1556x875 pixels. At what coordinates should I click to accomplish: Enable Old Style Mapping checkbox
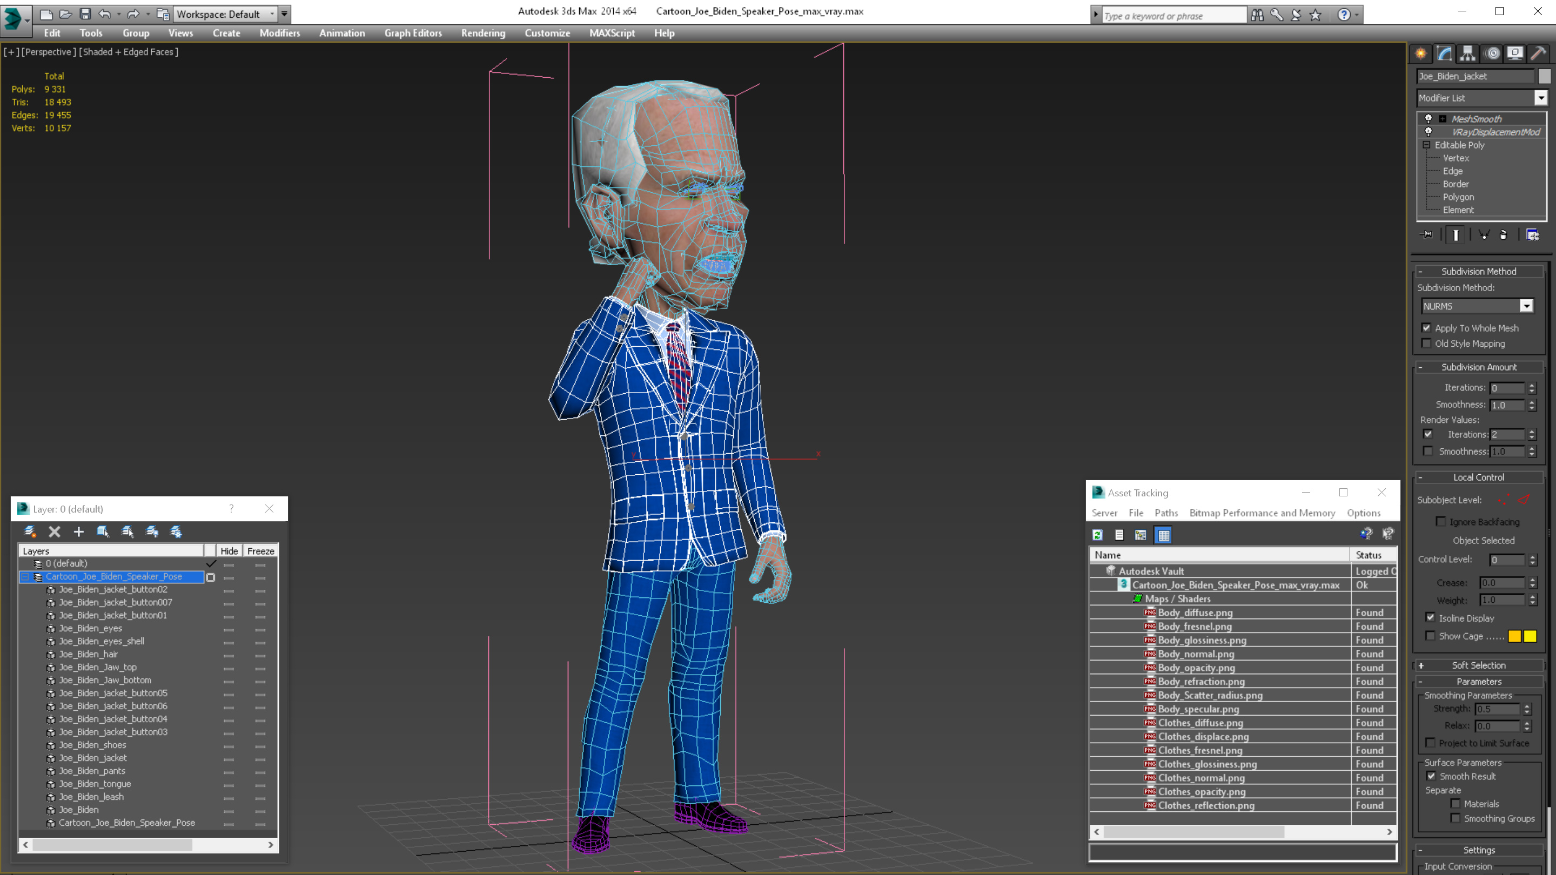[x=1427, y=344]
